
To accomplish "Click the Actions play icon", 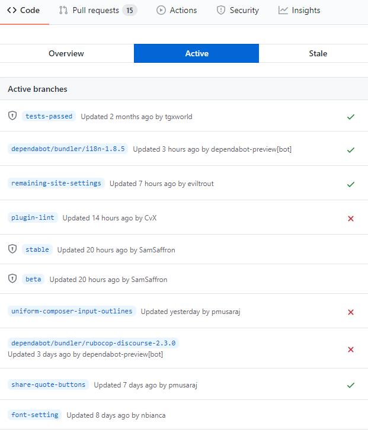I will [161, 10].
